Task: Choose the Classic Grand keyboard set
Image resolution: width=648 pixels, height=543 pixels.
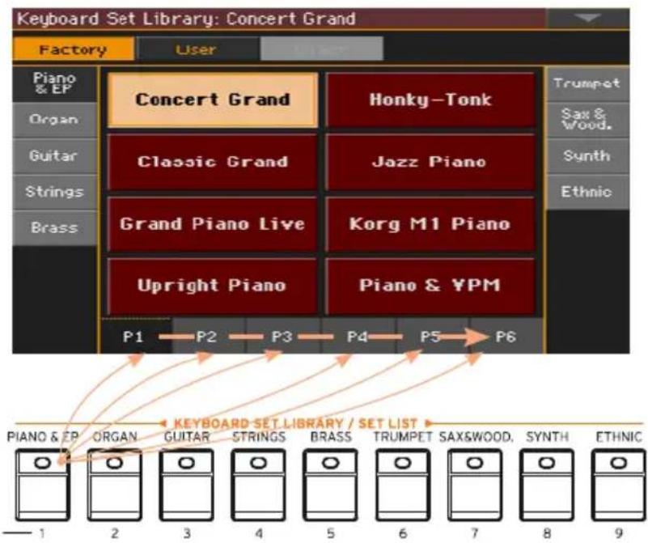Action: tap(213, 162)
